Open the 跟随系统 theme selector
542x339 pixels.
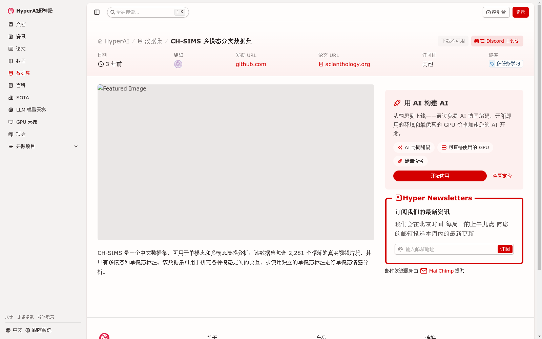click(x=39, y=330)
